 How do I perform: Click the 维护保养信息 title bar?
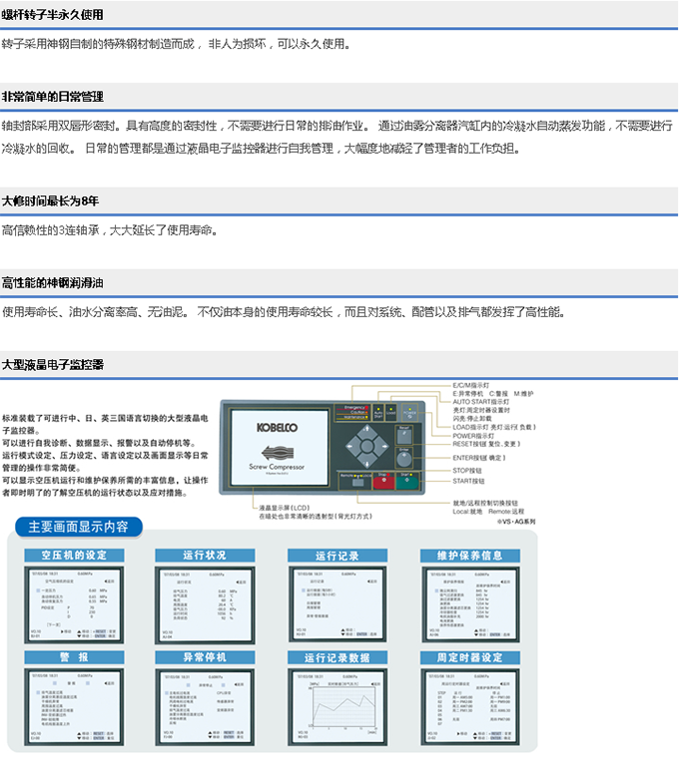(x=470, y=556)
